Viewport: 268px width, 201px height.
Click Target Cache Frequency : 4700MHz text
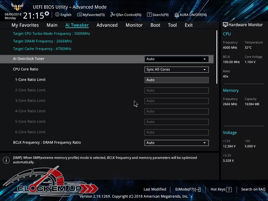(x=42, y=49)
